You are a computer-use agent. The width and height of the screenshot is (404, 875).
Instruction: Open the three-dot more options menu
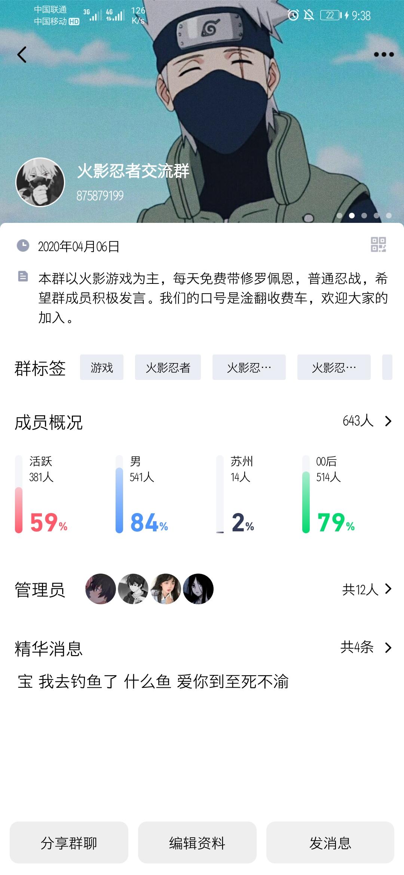pyautogui.click(x=384, y=55)
